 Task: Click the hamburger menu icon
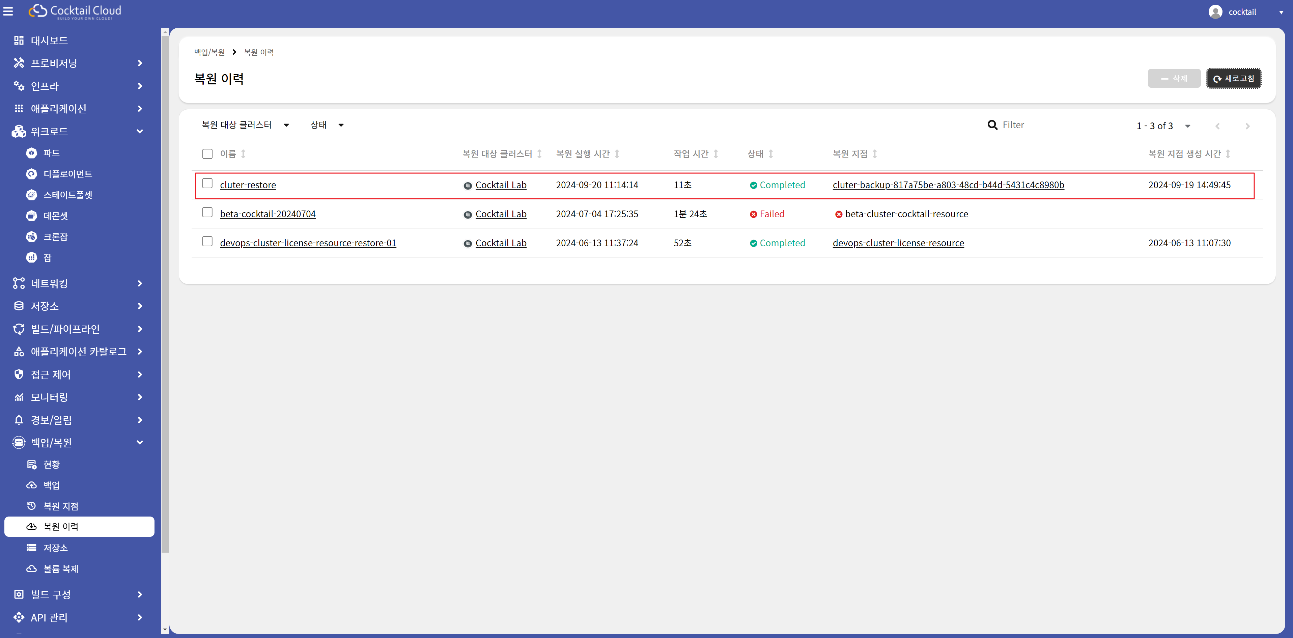(8, 11)
